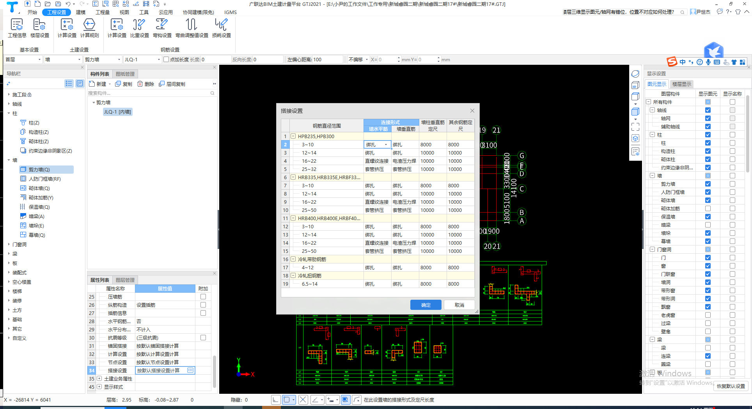This screenshot has width=752, height=409.
Task: Open 比重设置 weight settings icon
Action: point(139,28)
